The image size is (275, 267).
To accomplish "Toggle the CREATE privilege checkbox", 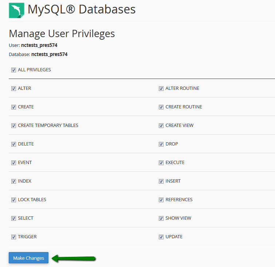I will pos(13,107).
